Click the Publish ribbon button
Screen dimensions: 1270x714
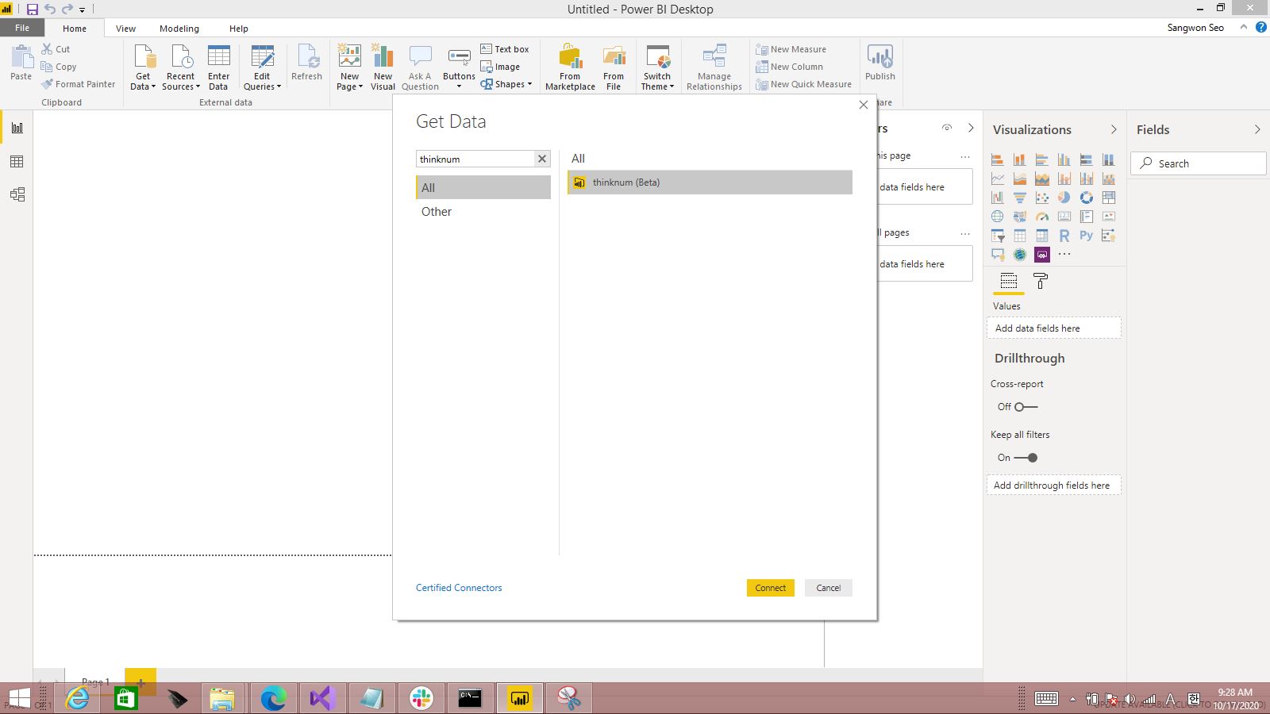pyautogui.click(x=880, y=62)
